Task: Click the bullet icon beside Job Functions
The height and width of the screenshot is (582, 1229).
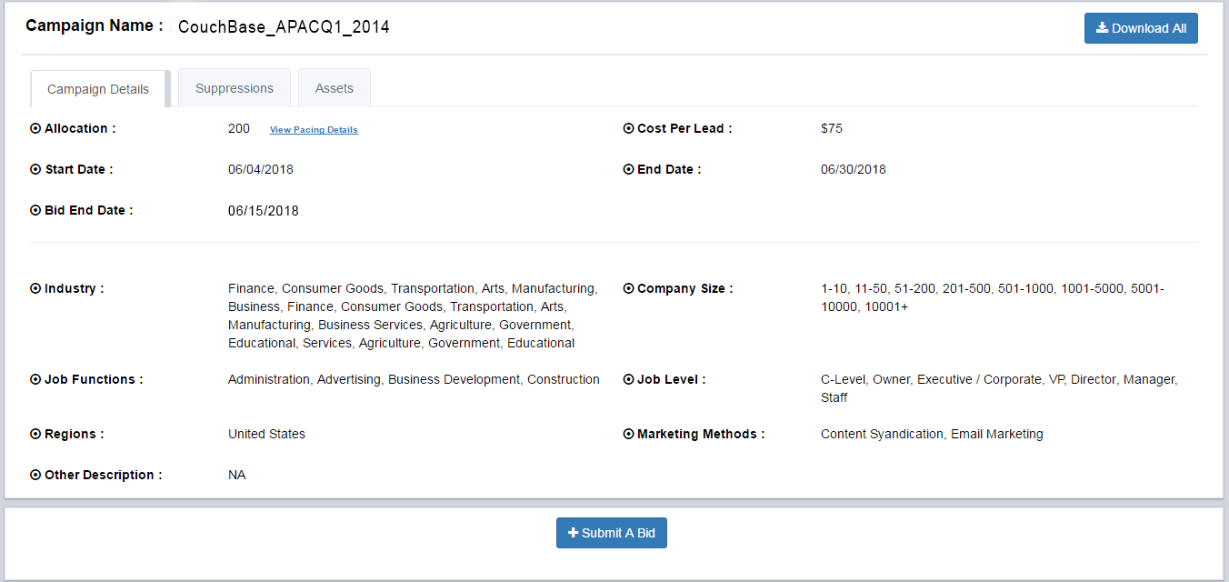Action: [x=35, y=379]
